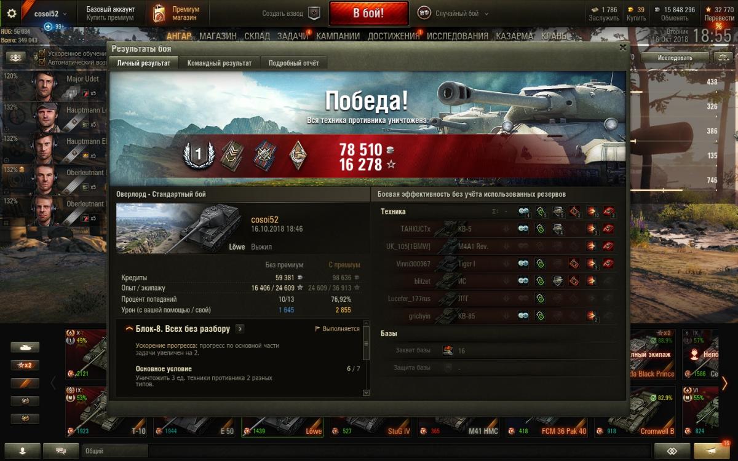Toggle the Автоматический возврат экипажа checkbox
The width and height of the screenshot is (738, 461).
tap(42, 62)
